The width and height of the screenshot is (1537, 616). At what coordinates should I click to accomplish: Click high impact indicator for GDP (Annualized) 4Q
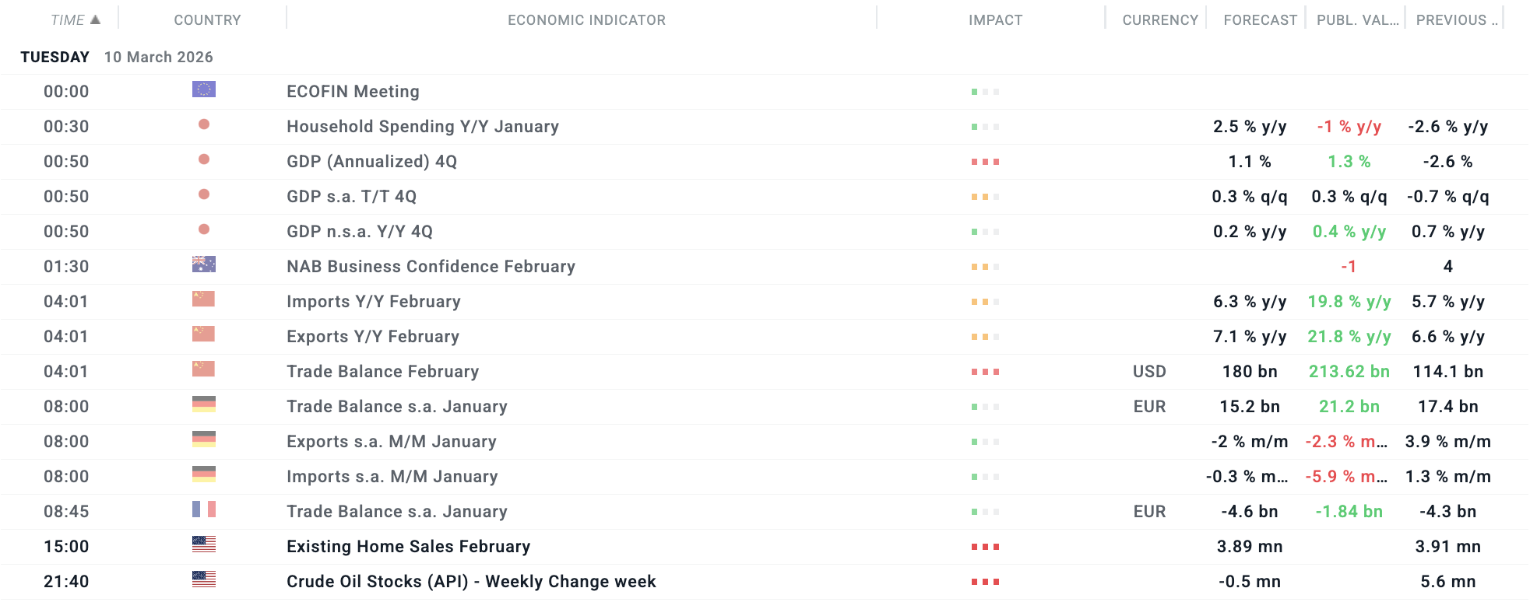(985, 162)
